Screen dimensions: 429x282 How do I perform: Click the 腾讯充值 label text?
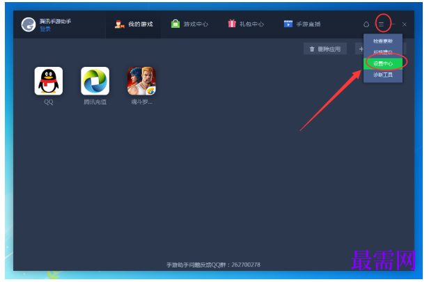point(95,102)
